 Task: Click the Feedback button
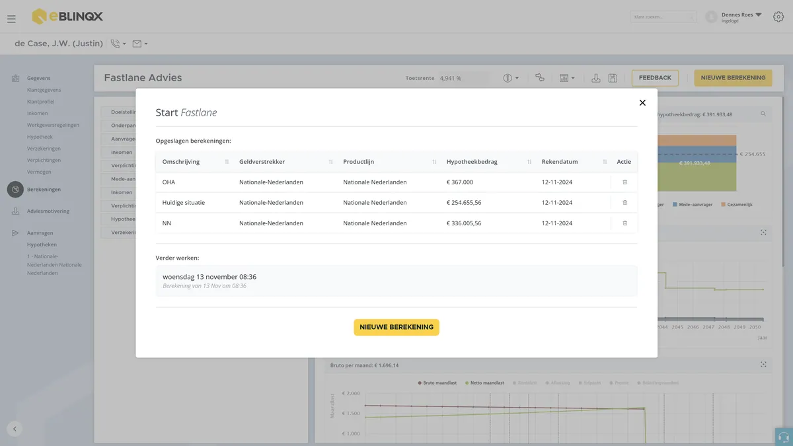[655, 78]
